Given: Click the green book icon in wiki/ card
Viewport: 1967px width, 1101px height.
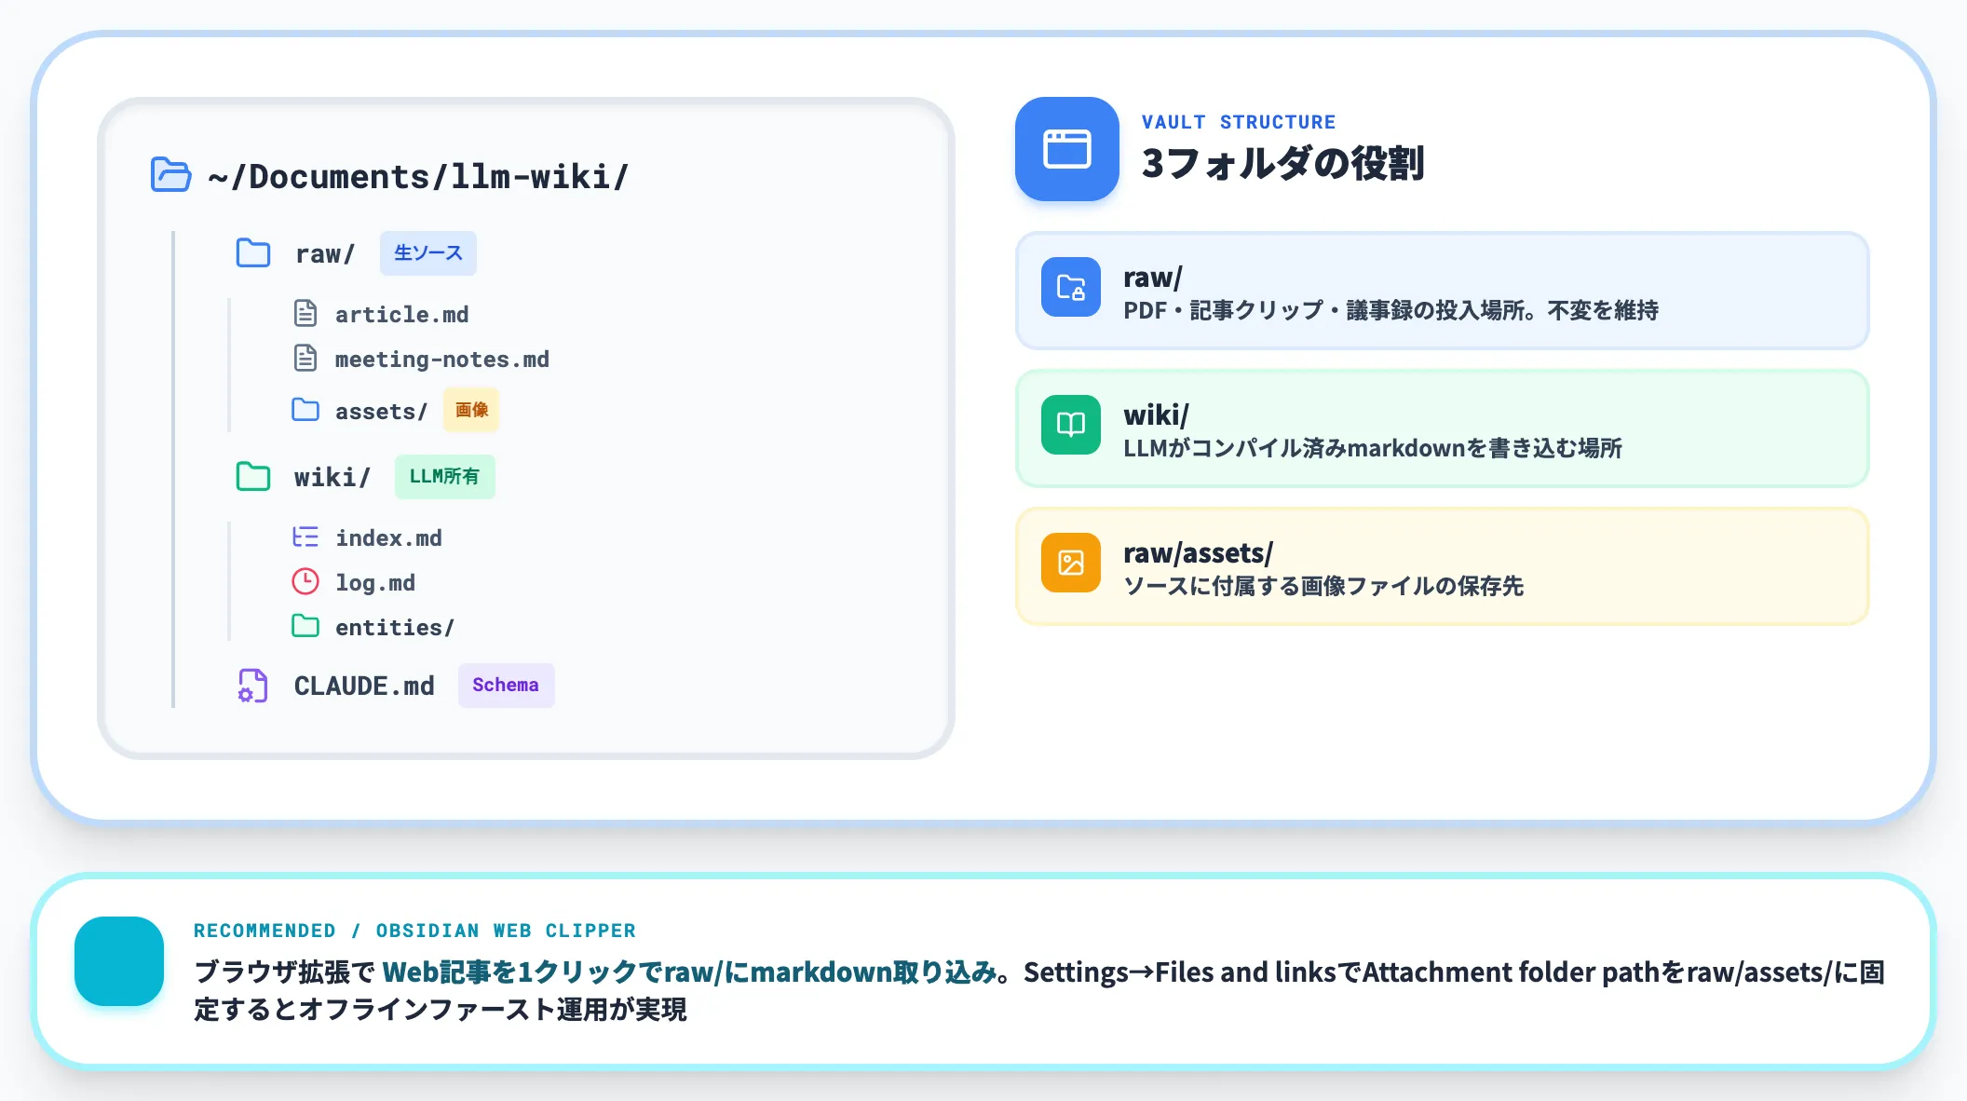Looking at the screenshot, I should (1071, 425).
